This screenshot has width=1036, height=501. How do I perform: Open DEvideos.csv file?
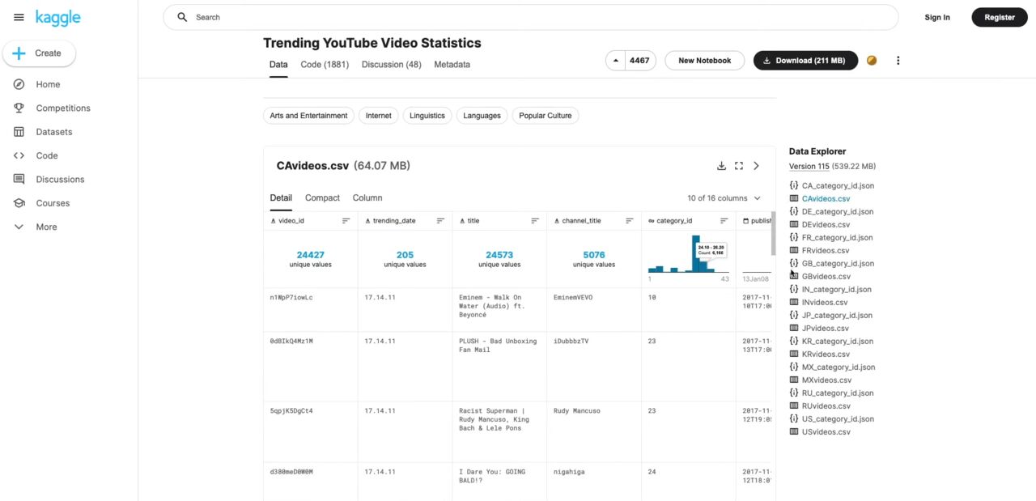pos(826,225)
